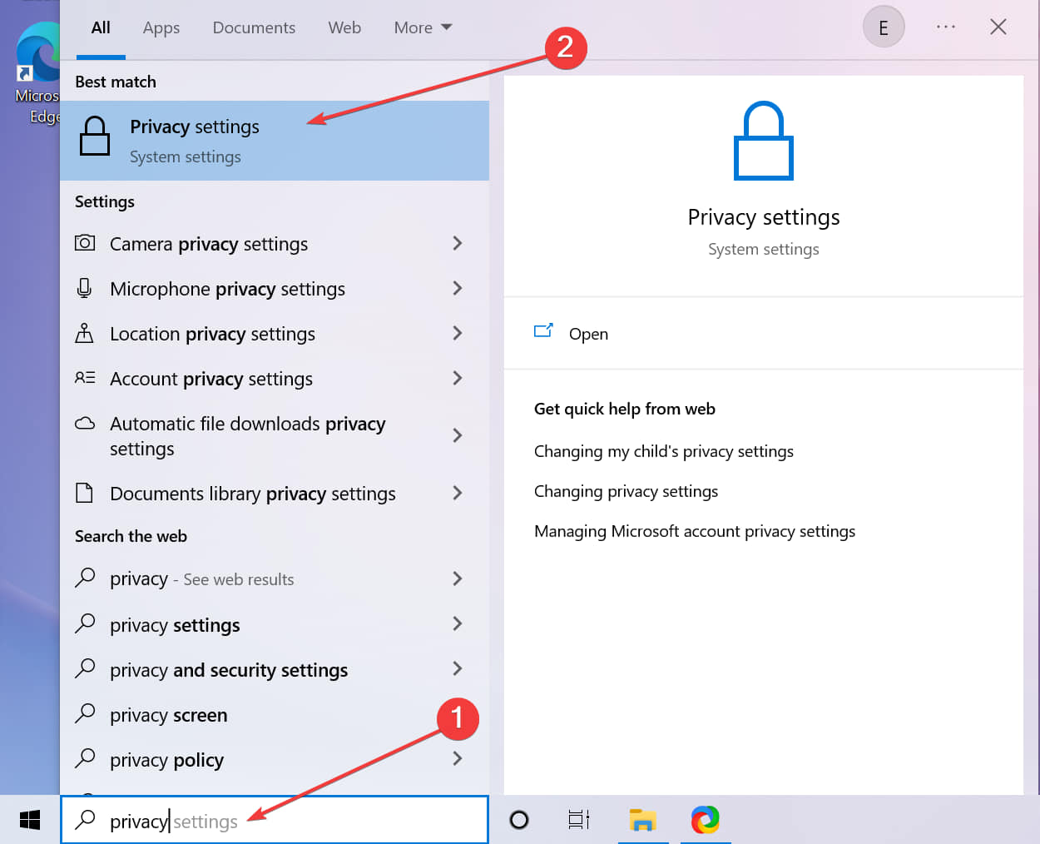
Task: Click Open to launch Privacy settings
Action: pos(588,334)
